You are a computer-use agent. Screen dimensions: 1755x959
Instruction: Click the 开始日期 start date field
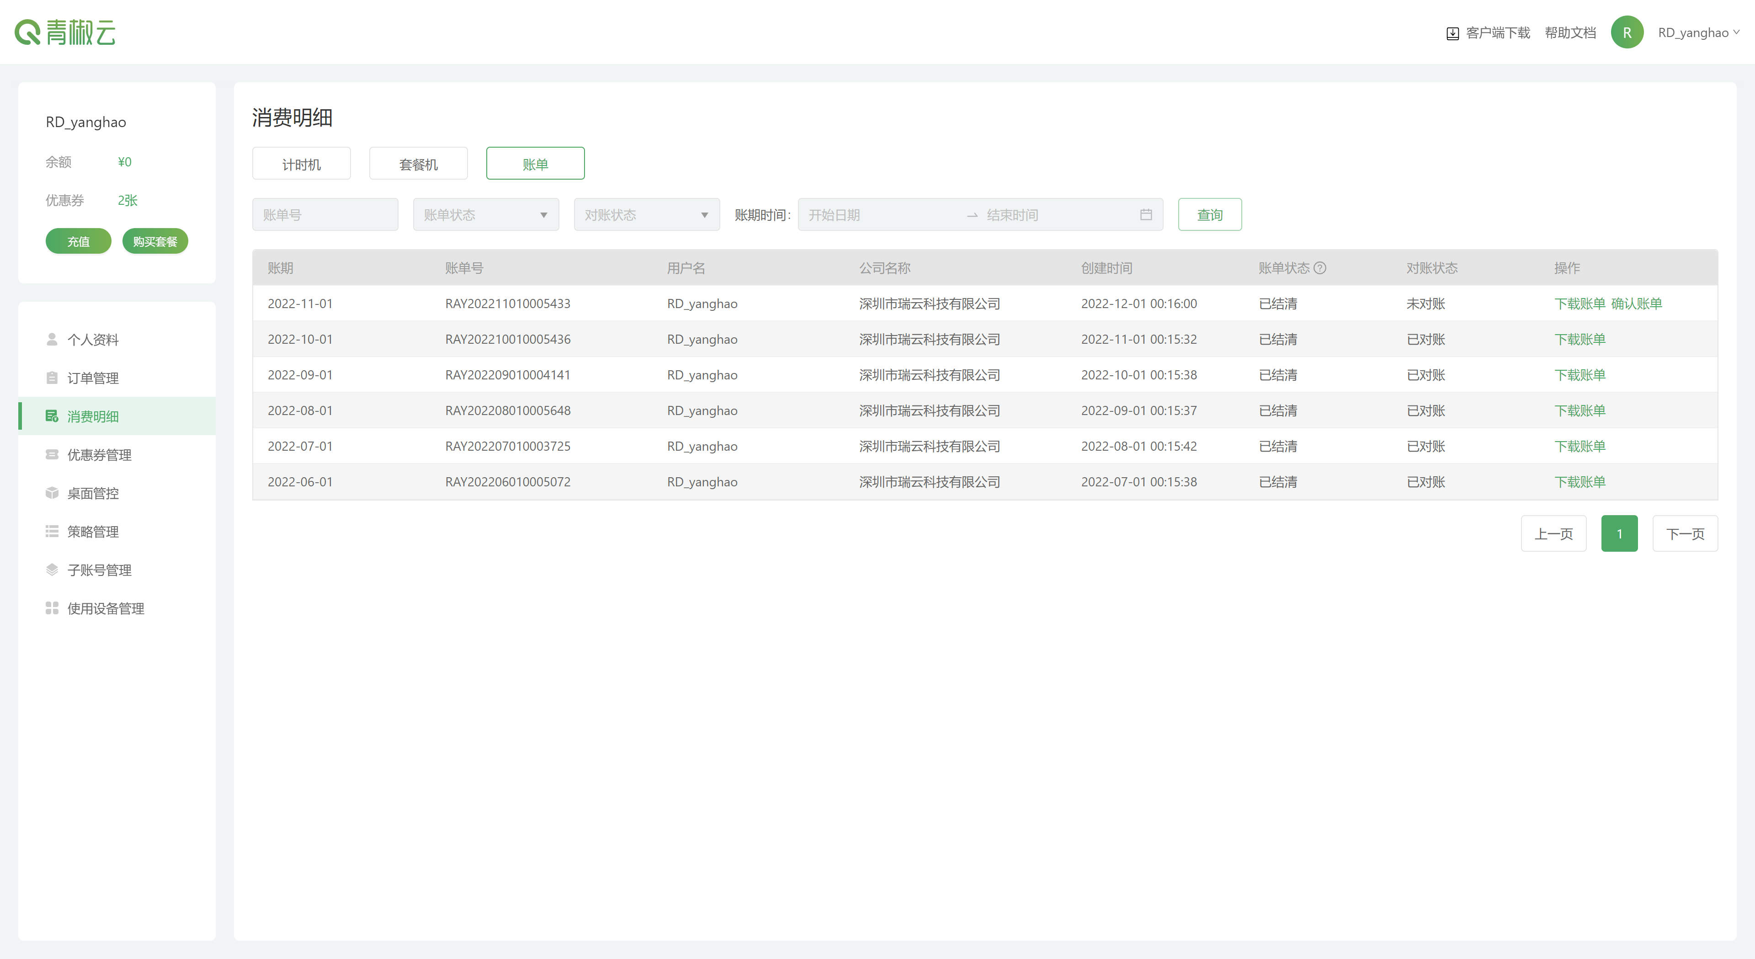click(882, 215)
